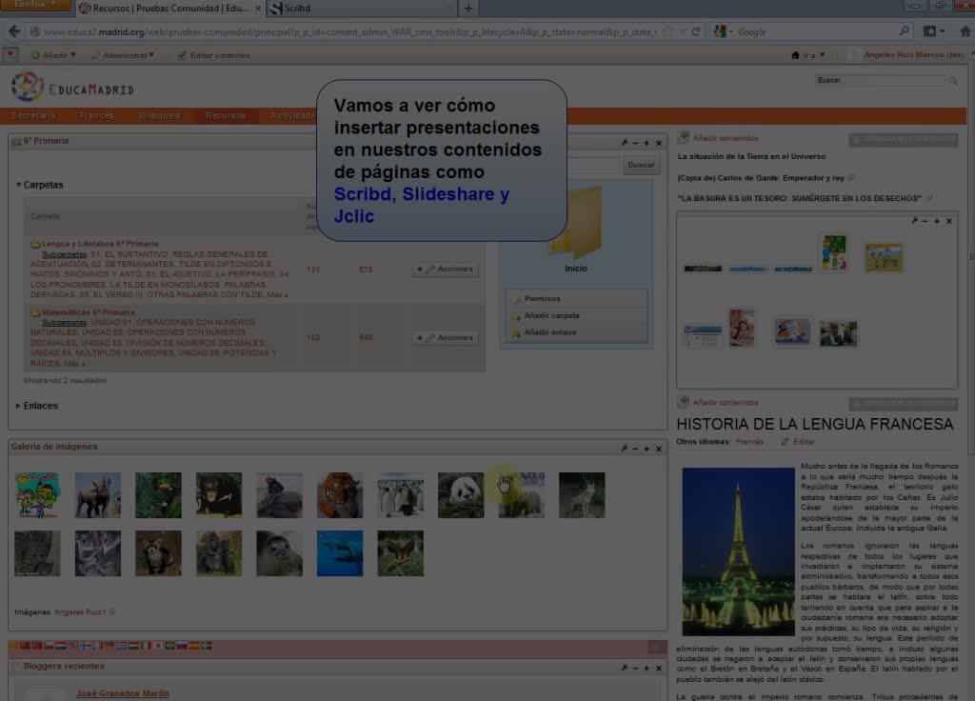Open the 'Ir a' dropdown
Image resolution: width=975 pixels, height=701 pixels.
point(808,55)
